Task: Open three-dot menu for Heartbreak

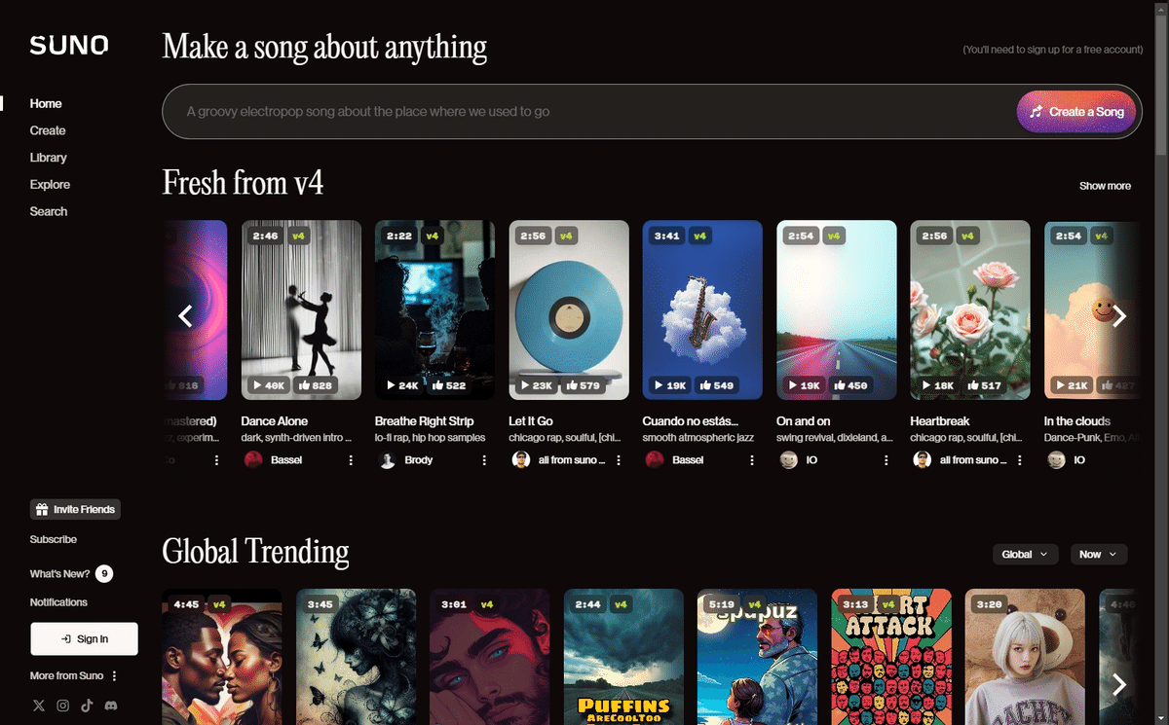Action: pos(1020,460)
